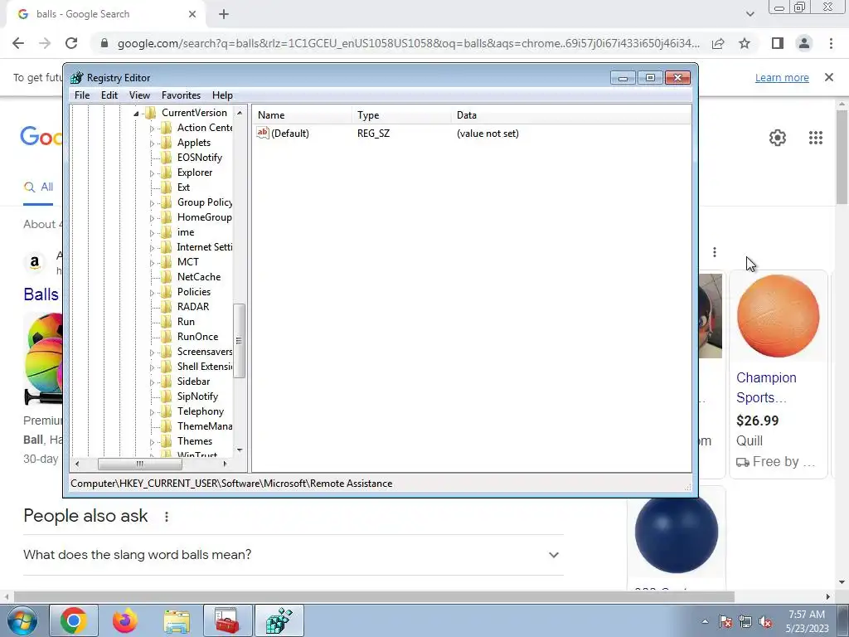Viewport: 849px width, 637px height.
Task: Click the tree pane scroll up arrow
Action: pyautogui.click(x=240, y=113)
